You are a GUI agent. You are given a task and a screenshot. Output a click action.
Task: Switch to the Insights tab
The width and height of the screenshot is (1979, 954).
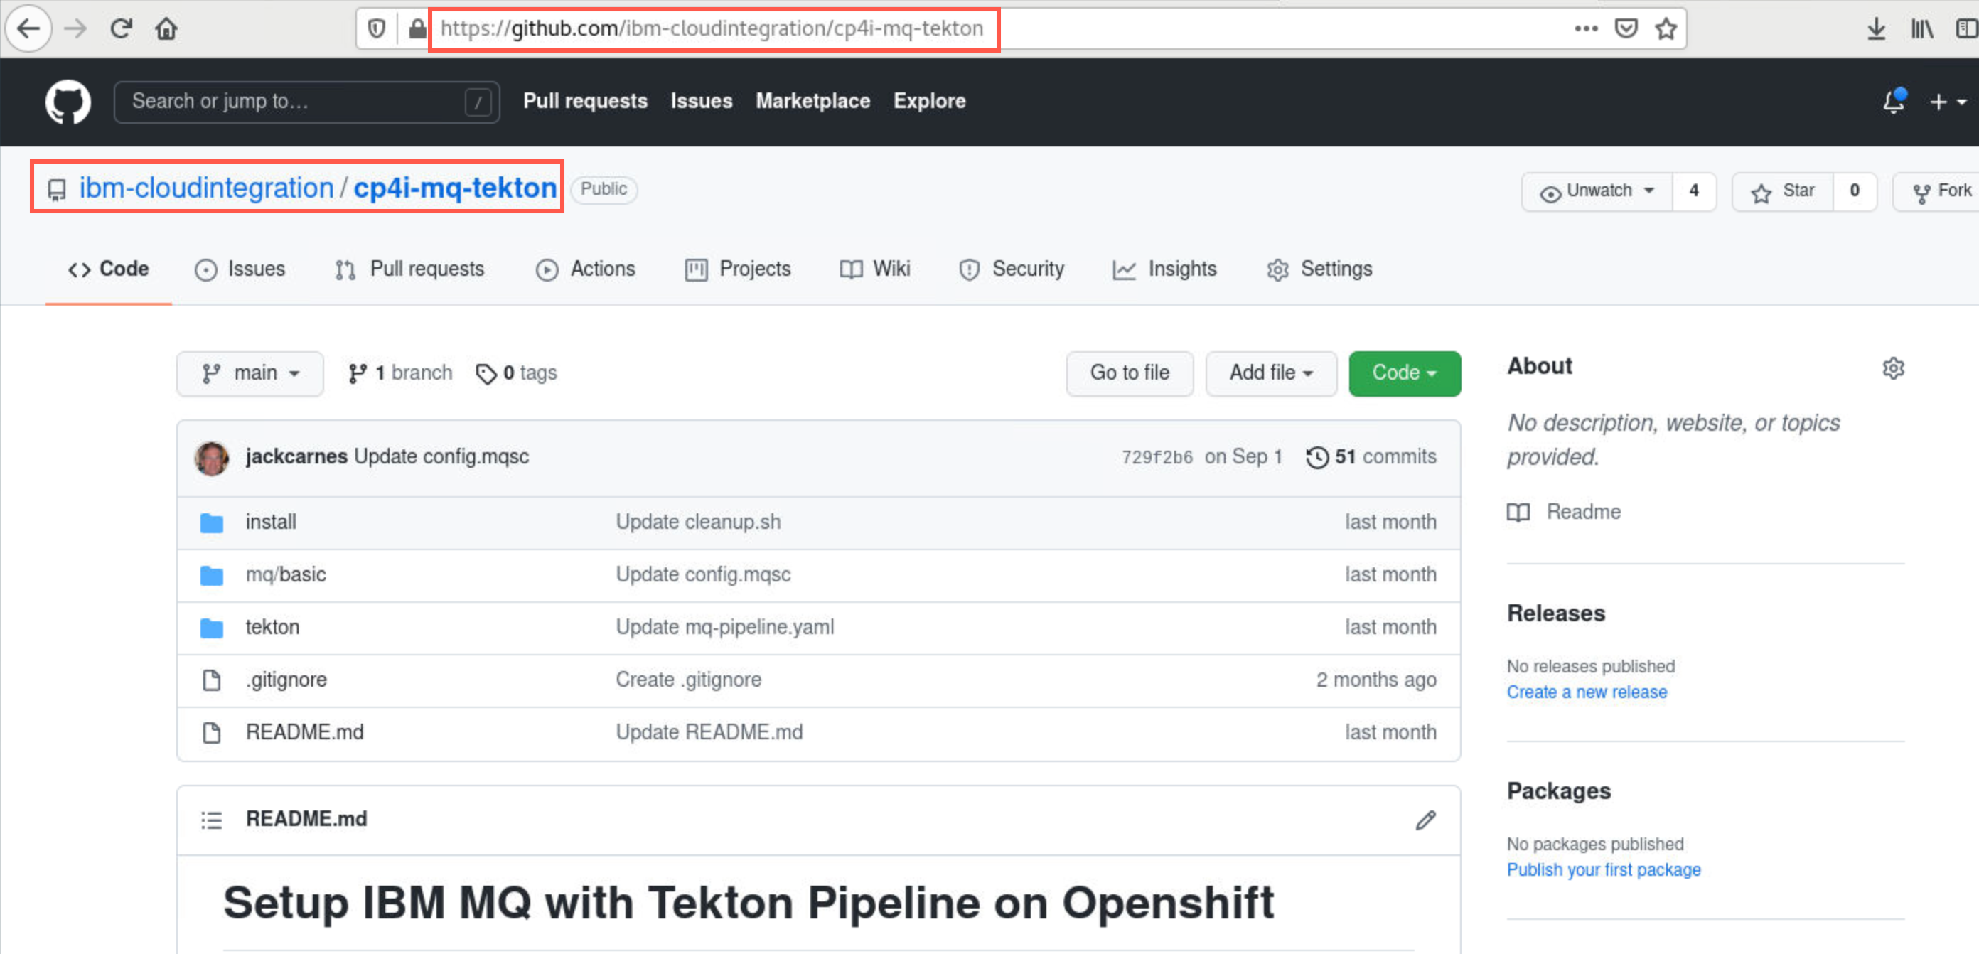click(1164, 269)
